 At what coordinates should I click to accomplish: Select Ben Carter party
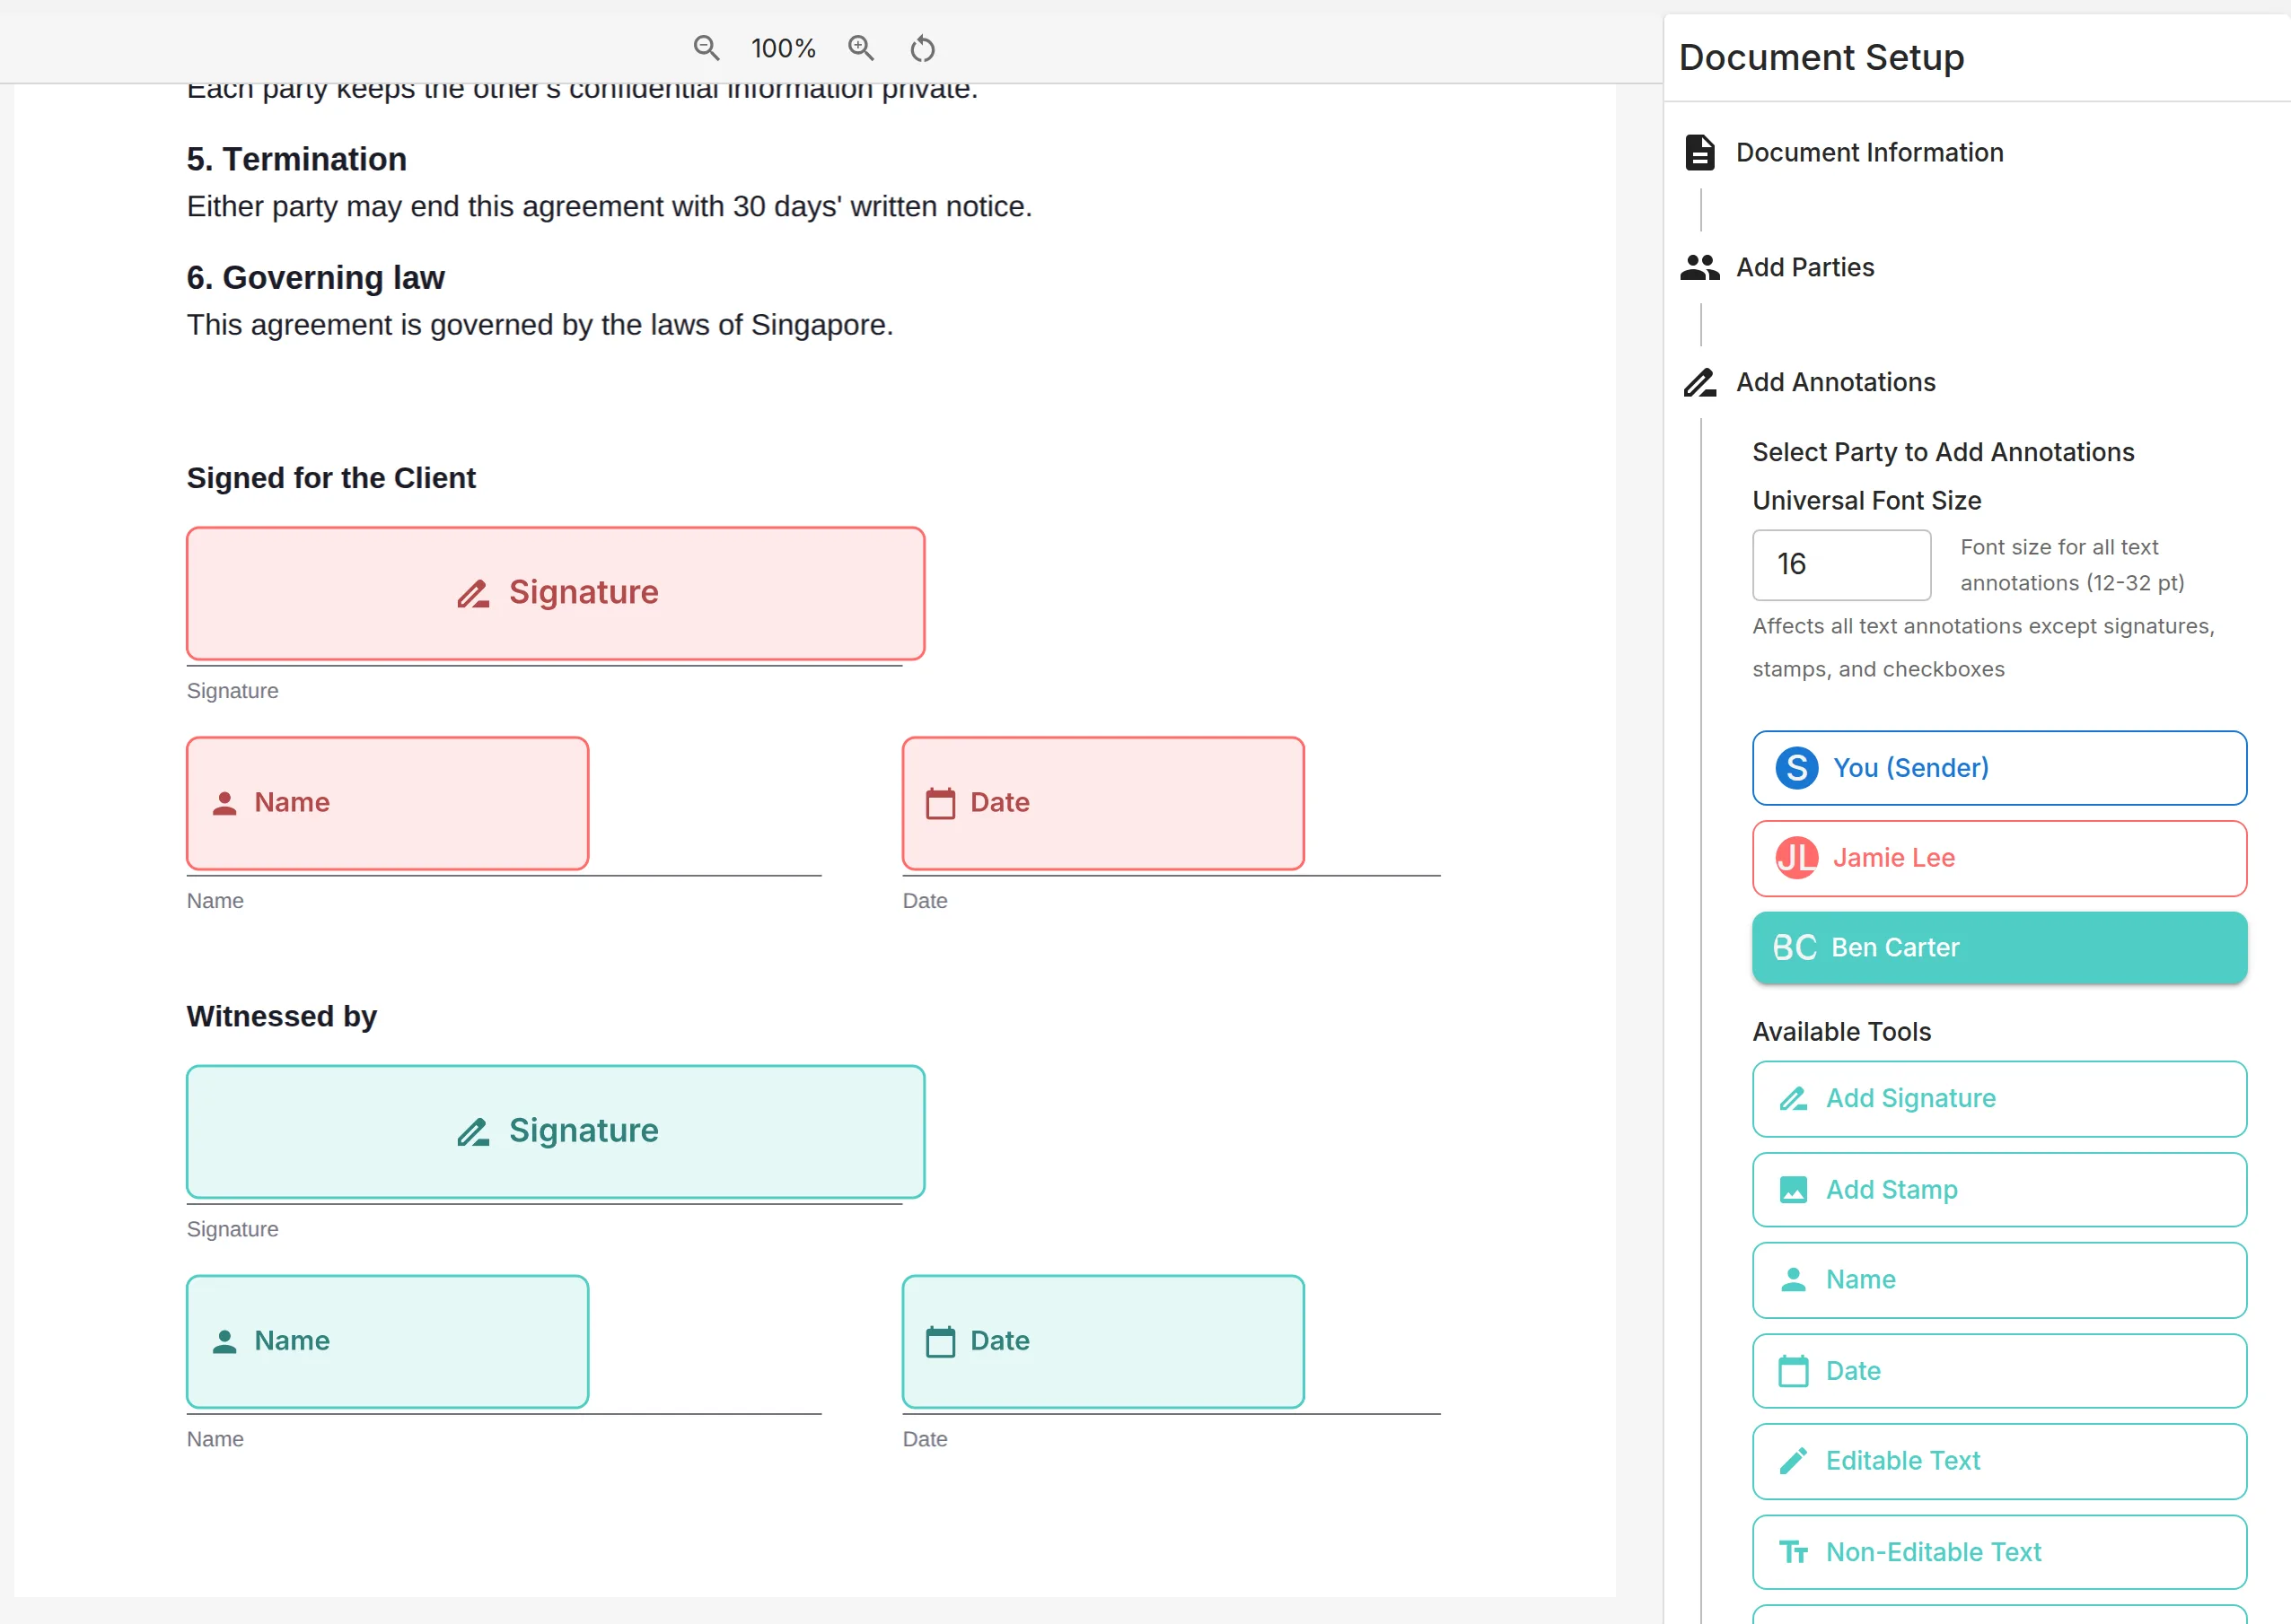coord(1999,947)
